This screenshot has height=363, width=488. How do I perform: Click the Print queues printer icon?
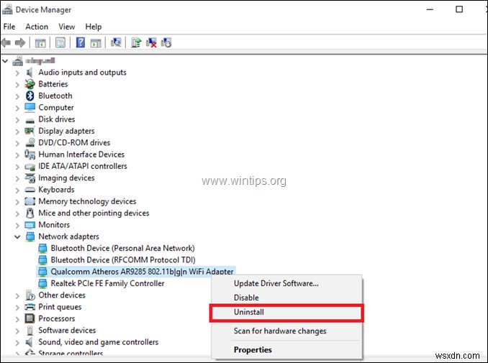coord(30,307)
